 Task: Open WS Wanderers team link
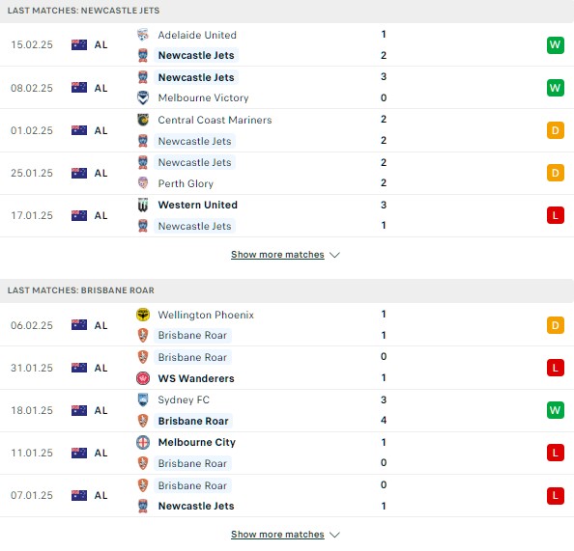tap(196, 378)
